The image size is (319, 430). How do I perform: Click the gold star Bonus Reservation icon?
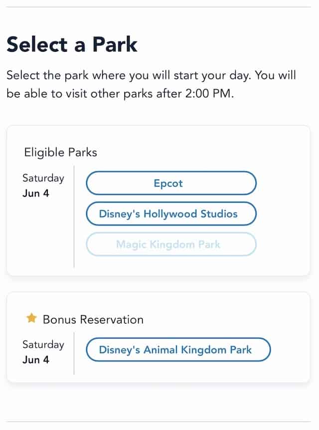coord(31,318)
